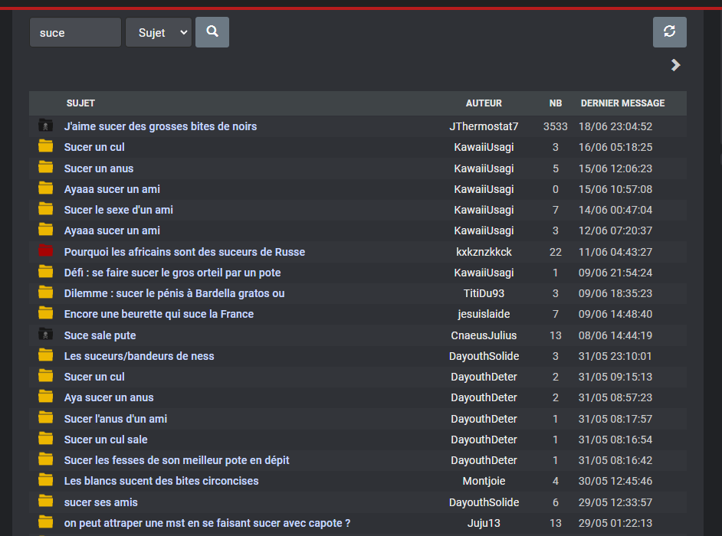Open the topic 'sucer ses amis'
The image size is (722, 536).
(101, 502)
